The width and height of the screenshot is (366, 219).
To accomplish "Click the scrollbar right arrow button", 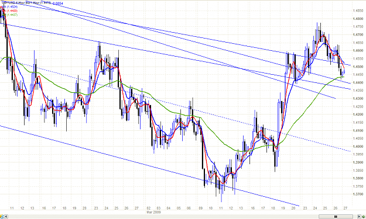I will [359, 217].
